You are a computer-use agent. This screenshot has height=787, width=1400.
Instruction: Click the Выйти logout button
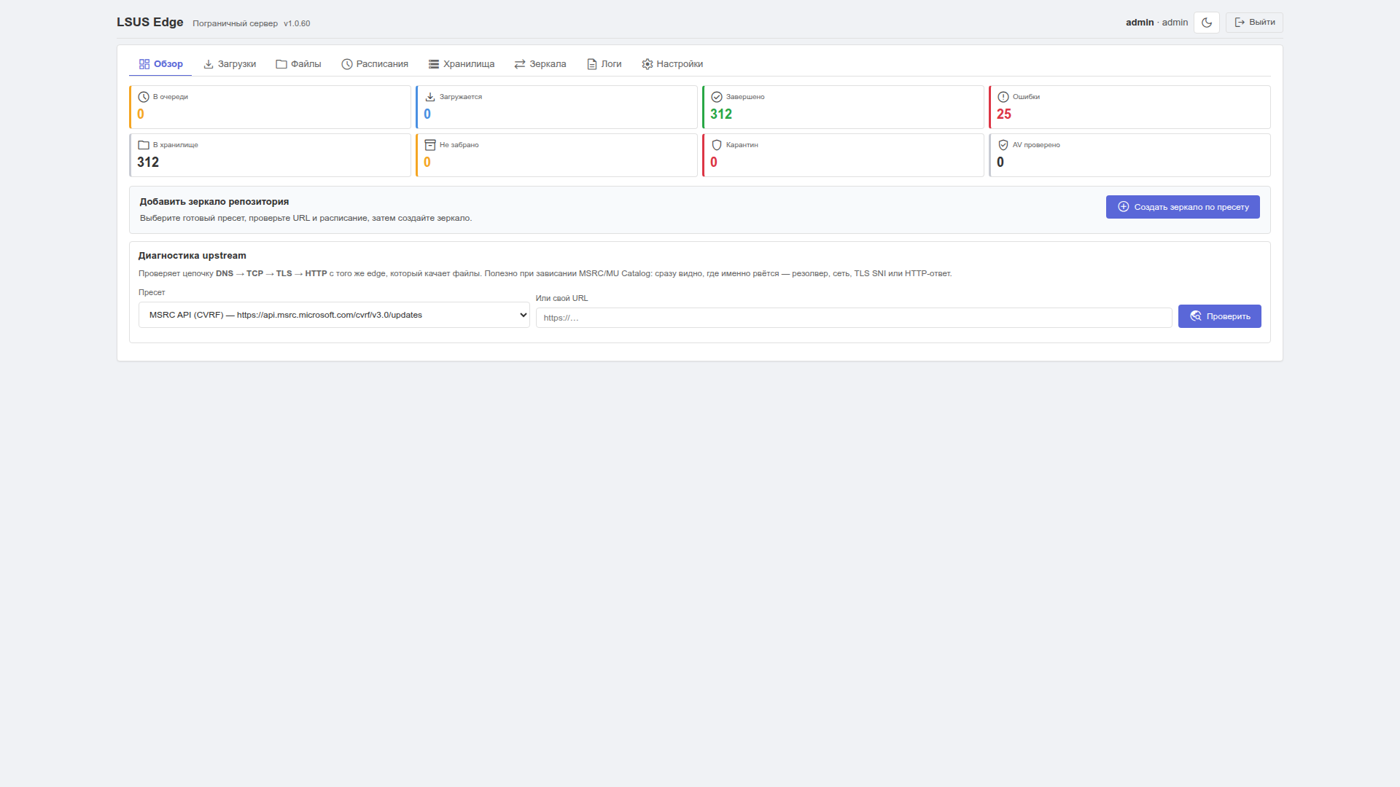[1254, 23]
